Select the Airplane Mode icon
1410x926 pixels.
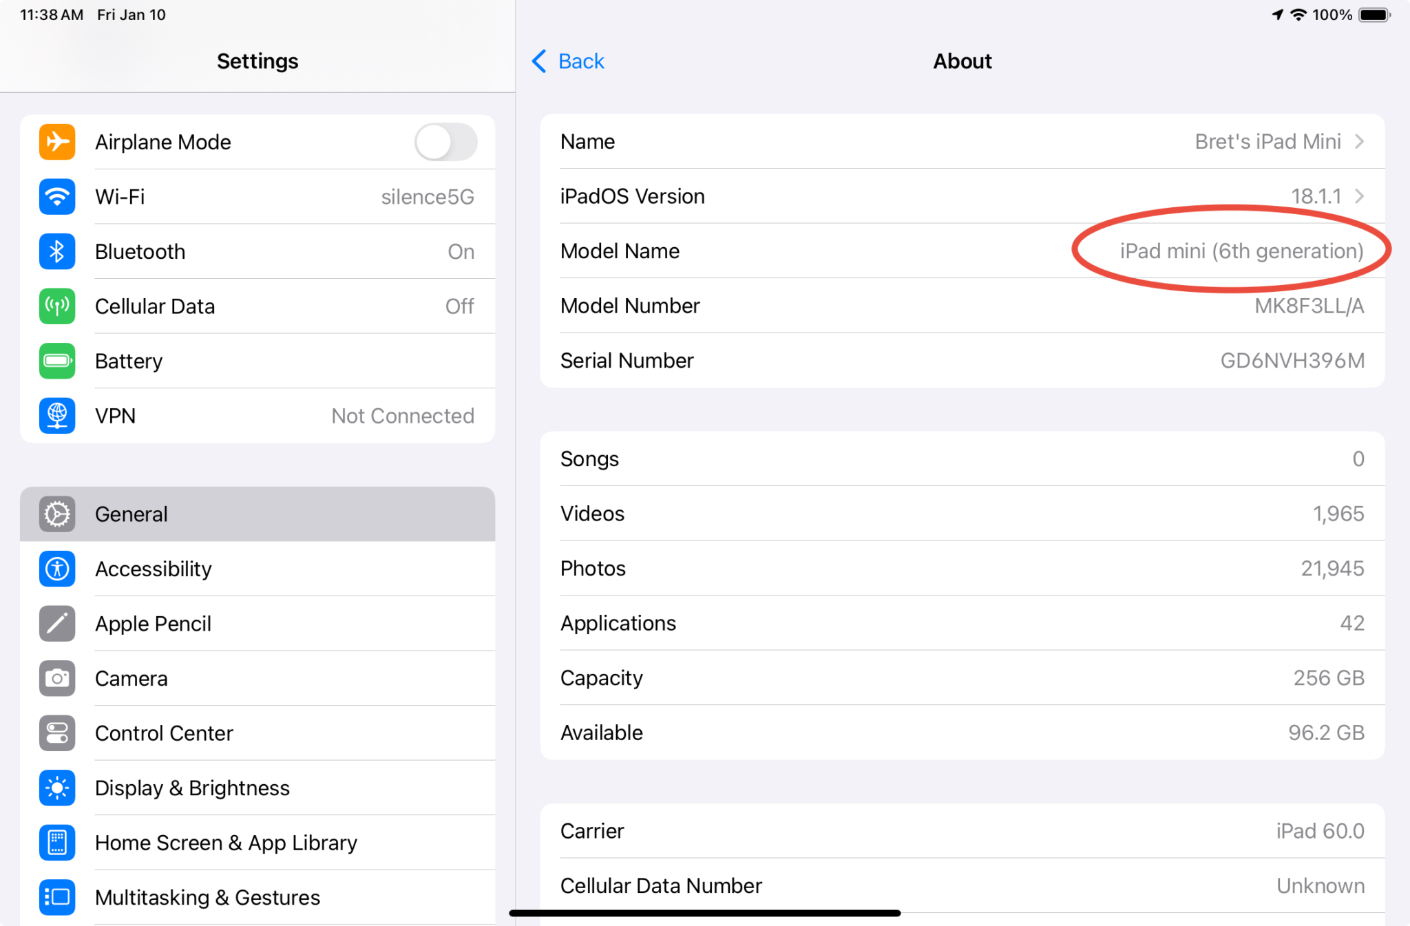57,142
